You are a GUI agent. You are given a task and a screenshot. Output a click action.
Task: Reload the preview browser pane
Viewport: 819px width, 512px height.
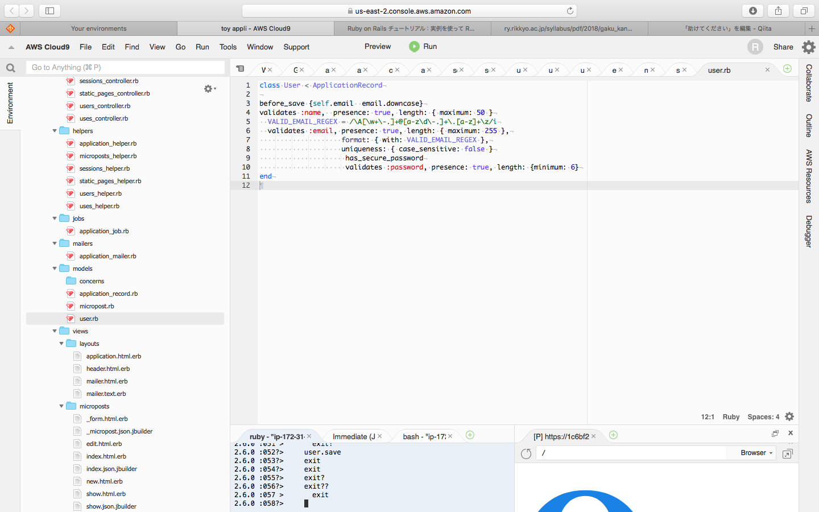coord(526,453)
